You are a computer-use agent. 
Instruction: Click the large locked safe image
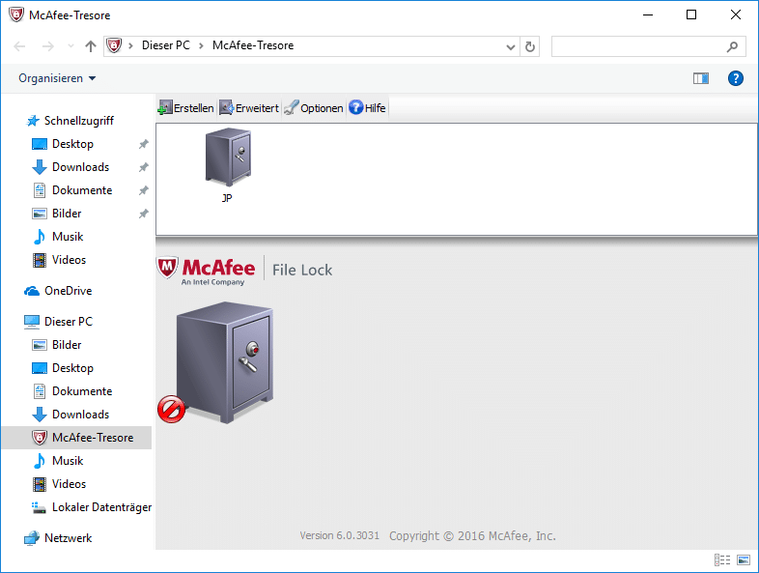tap(223, 364)
